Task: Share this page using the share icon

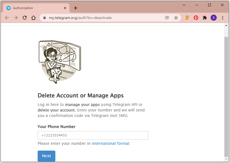Action: 167,18
